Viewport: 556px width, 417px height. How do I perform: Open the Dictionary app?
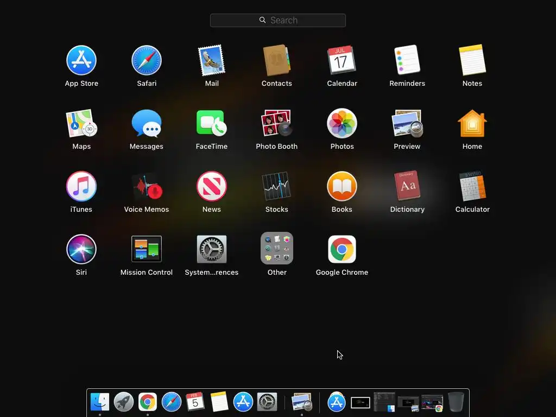pyautogui.click(x=407, y=186)
